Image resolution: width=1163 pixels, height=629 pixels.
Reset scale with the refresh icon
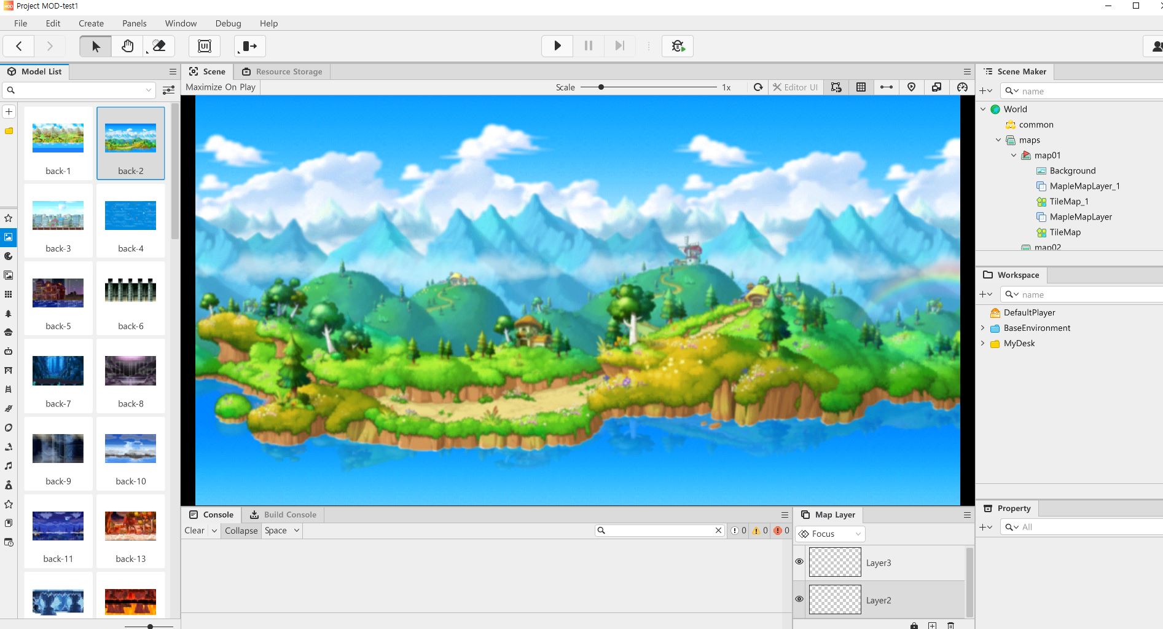(758, 87)
